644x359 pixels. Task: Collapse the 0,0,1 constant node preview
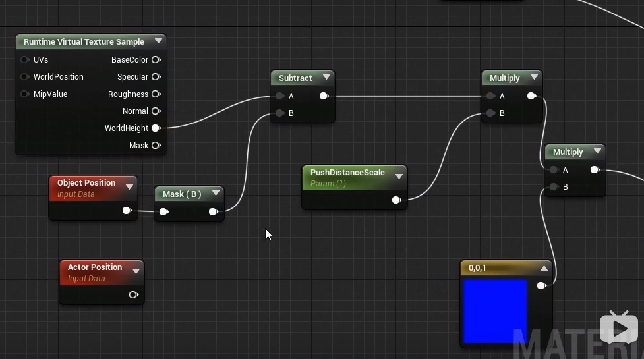pos(544,268)
